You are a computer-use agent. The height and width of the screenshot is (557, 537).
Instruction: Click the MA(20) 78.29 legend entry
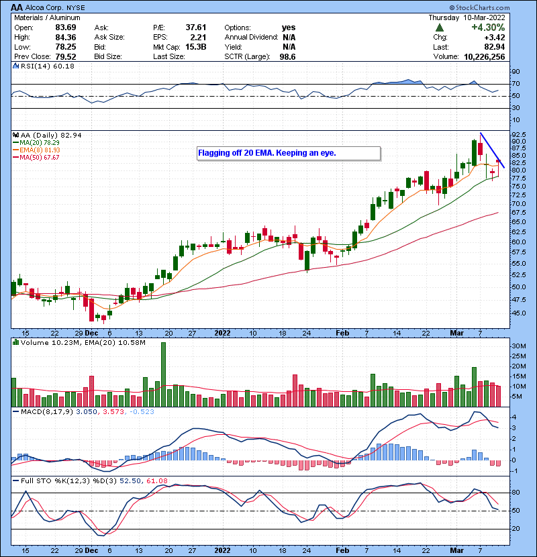pyautogui.click(x=36, y=142)
